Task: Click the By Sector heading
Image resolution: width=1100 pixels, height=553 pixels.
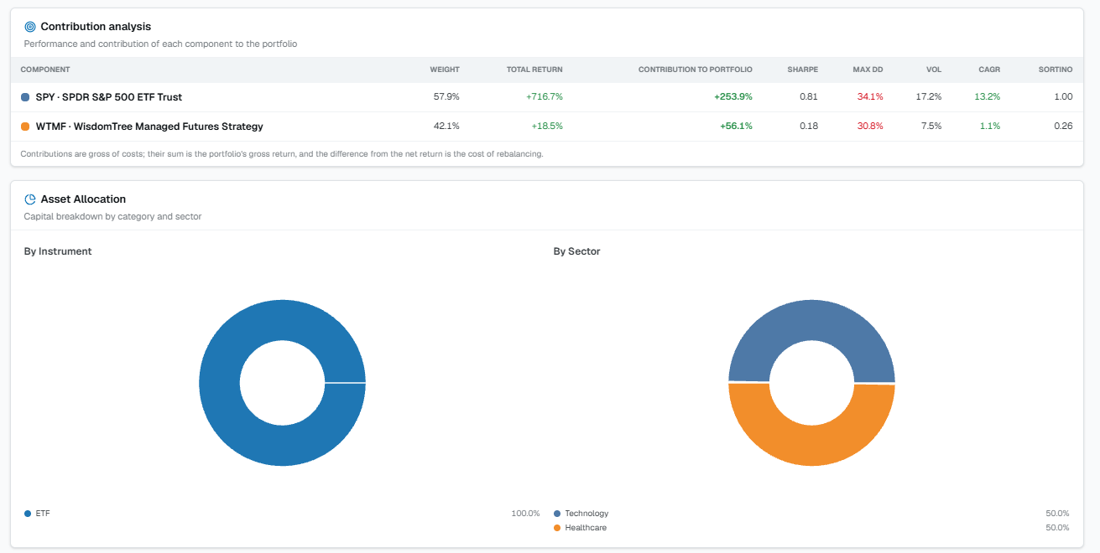Action: click(577, 251)
